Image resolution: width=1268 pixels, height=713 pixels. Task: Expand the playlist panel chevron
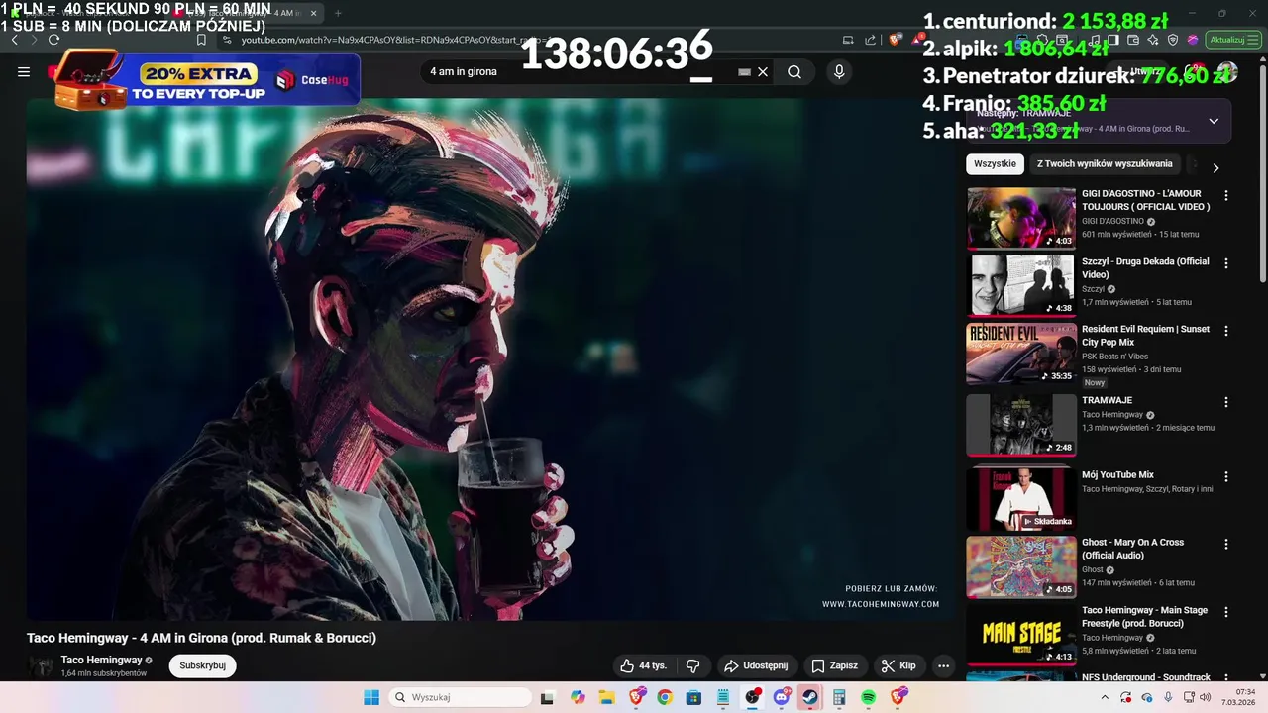[x=1214, y=121]
